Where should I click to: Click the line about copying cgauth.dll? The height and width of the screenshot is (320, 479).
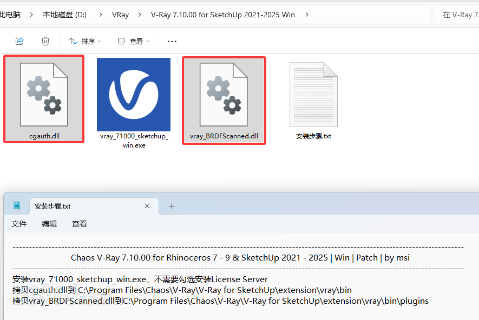coord(182,290)
